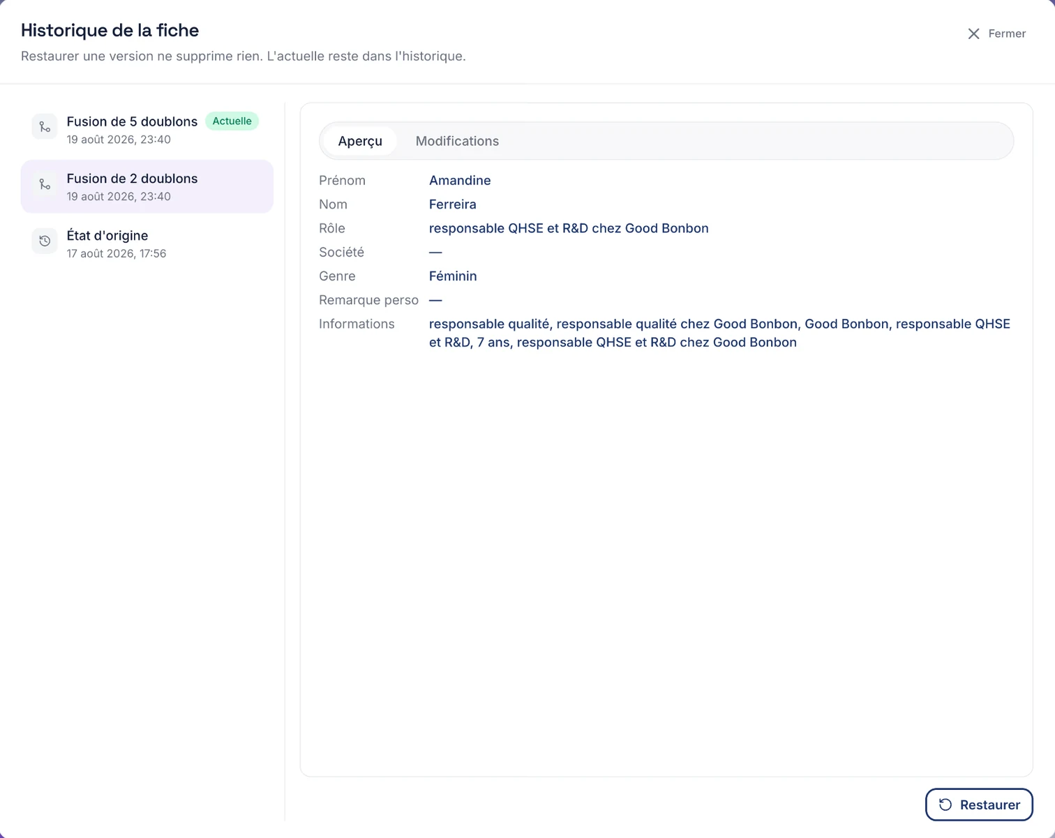Switch to the Aperçu tab
Viewport: 1055px width, 838px height.
360,141
